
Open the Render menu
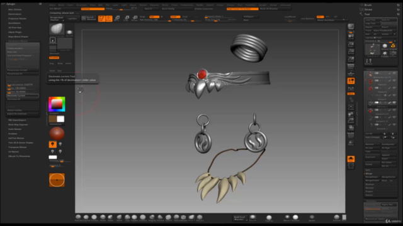point(200,5)
